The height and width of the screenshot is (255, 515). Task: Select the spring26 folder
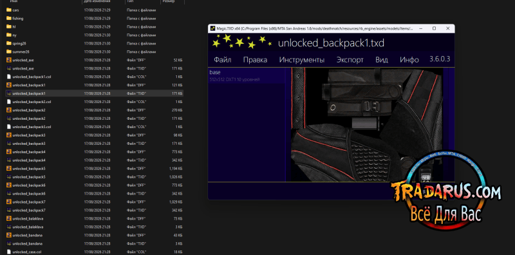(x=95, y=43)
